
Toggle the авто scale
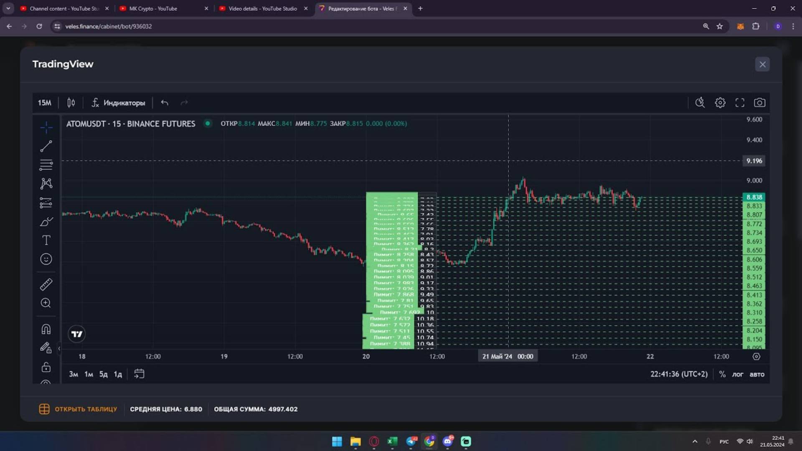pos(757,374)
